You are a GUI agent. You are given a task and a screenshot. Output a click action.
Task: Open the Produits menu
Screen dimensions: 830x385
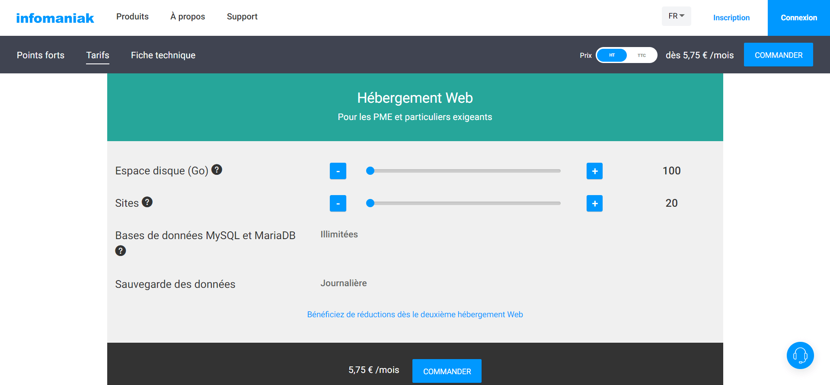coord(132,16)
